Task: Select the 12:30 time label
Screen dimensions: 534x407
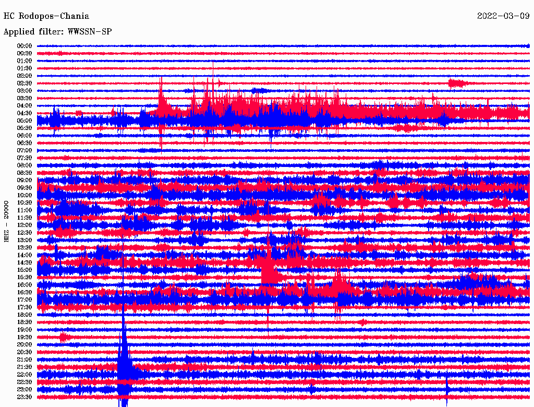Action: (x=25, y=233)
